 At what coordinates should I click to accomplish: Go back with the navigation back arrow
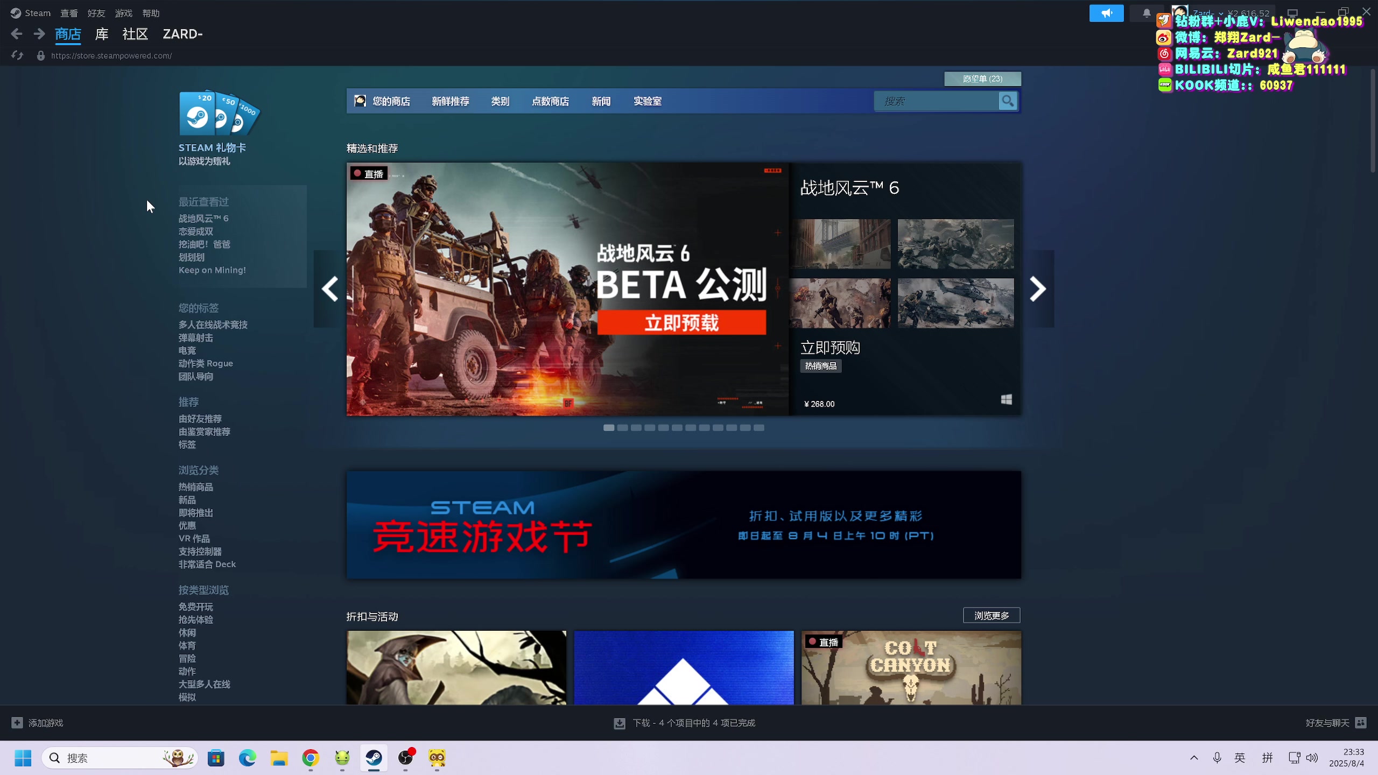tap(17, 34)
